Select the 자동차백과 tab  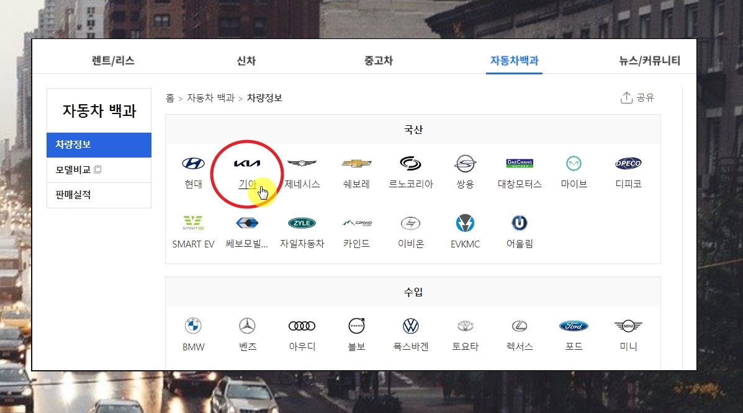(514, 61)
